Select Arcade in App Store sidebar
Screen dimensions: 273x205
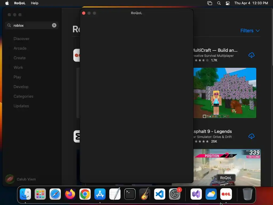point(20,48)
